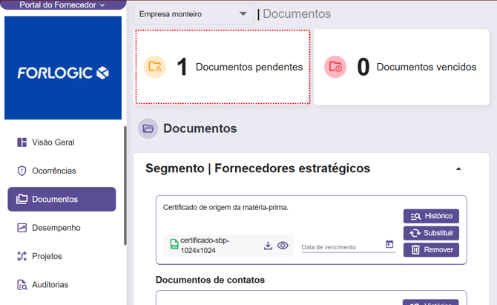Click the expired documents folder icon
This screenshot has width=497, height=305.
tap(335, 67)
